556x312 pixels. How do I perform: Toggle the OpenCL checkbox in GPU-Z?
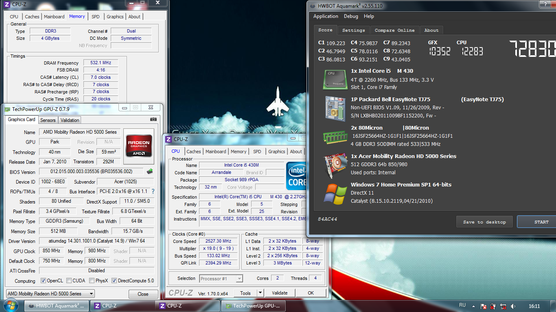coord(43,281)
